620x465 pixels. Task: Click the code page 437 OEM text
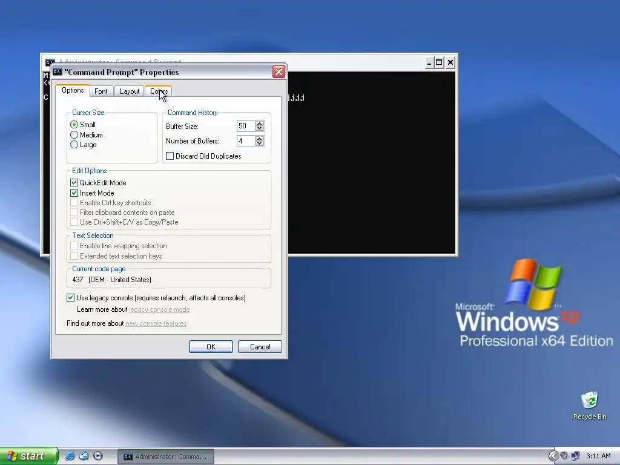pyautogui.click(x=112, y=280)
